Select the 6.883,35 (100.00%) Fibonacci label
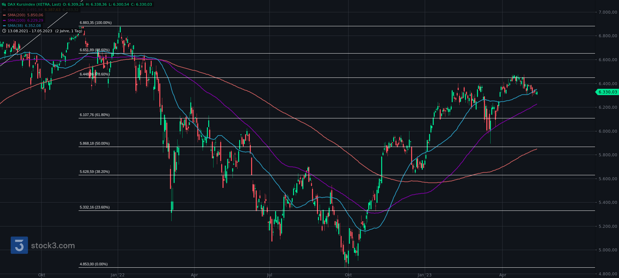 tap(96, 23)
